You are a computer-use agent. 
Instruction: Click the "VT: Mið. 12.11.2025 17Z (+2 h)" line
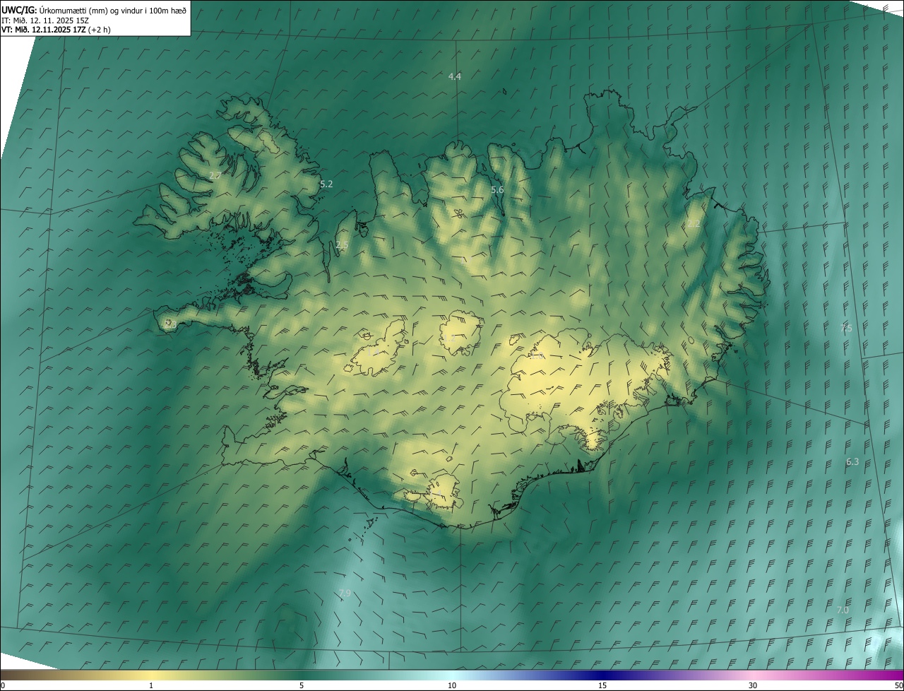(x=56, y=30)
